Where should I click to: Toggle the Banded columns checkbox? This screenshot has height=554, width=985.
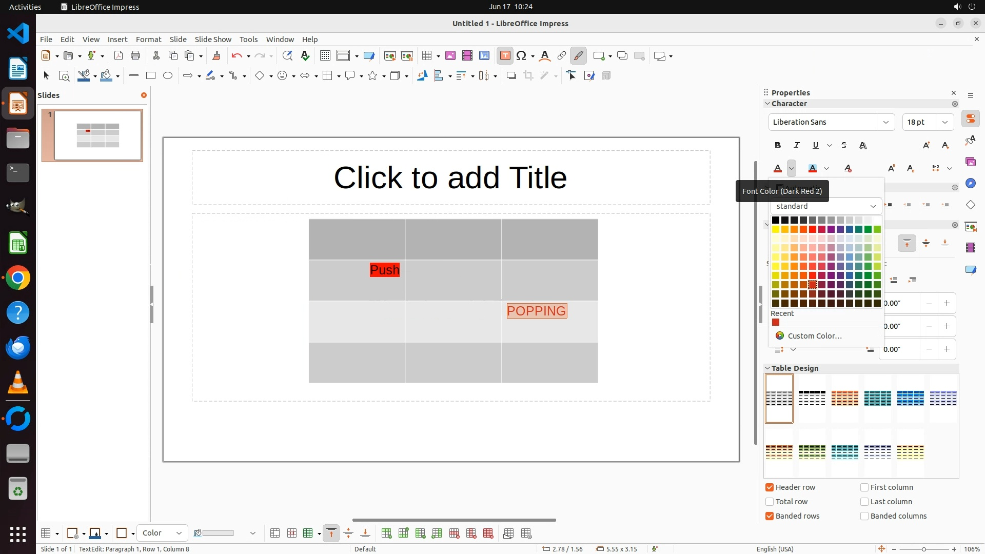864,516
